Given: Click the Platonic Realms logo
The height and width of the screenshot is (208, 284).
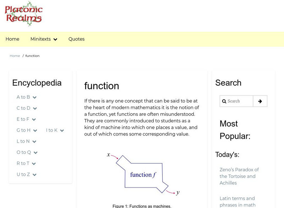Looking at the screenshot, I should point(23,13).
